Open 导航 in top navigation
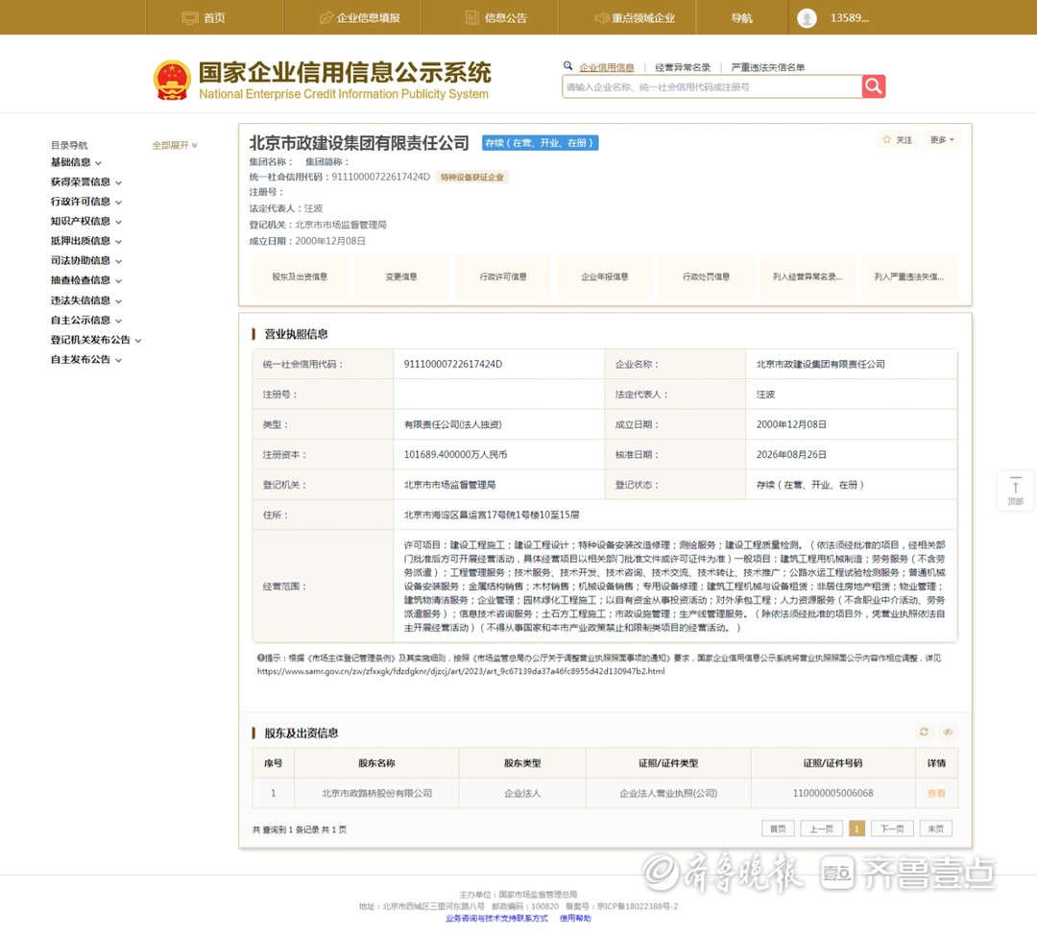 [741, 18]
